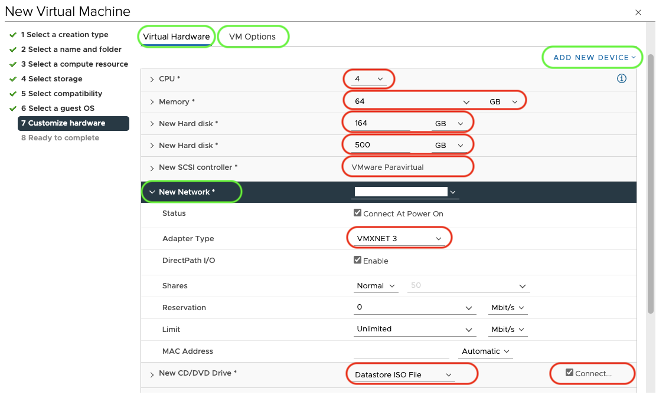Uncheck Connect for the New CD/DVD Drive

tap(567, 373)
